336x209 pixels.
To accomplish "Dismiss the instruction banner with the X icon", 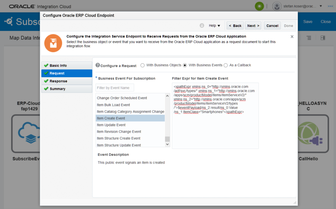I will coord(292,37).
